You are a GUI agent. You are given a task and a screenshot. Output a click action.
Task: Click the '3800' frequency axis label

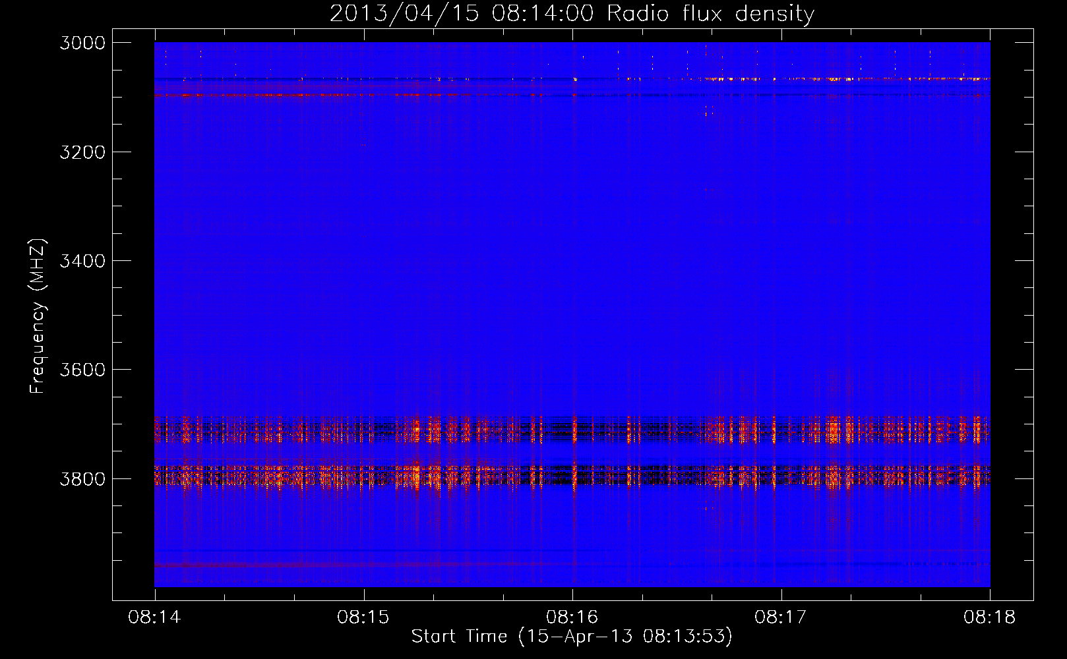(82, 478)
